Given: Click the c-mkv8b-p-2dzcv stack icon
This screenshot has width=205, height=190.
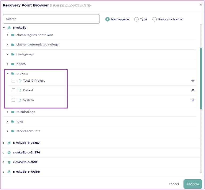Looking at the screenshot, I should pyautogui.click(x=9, y=143).
